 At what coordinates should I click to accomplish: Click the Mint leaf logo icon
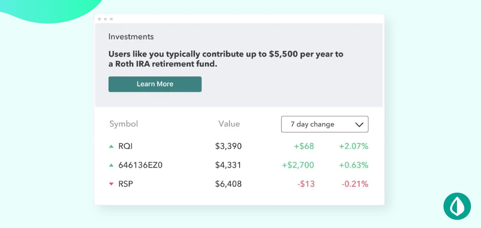457,206
